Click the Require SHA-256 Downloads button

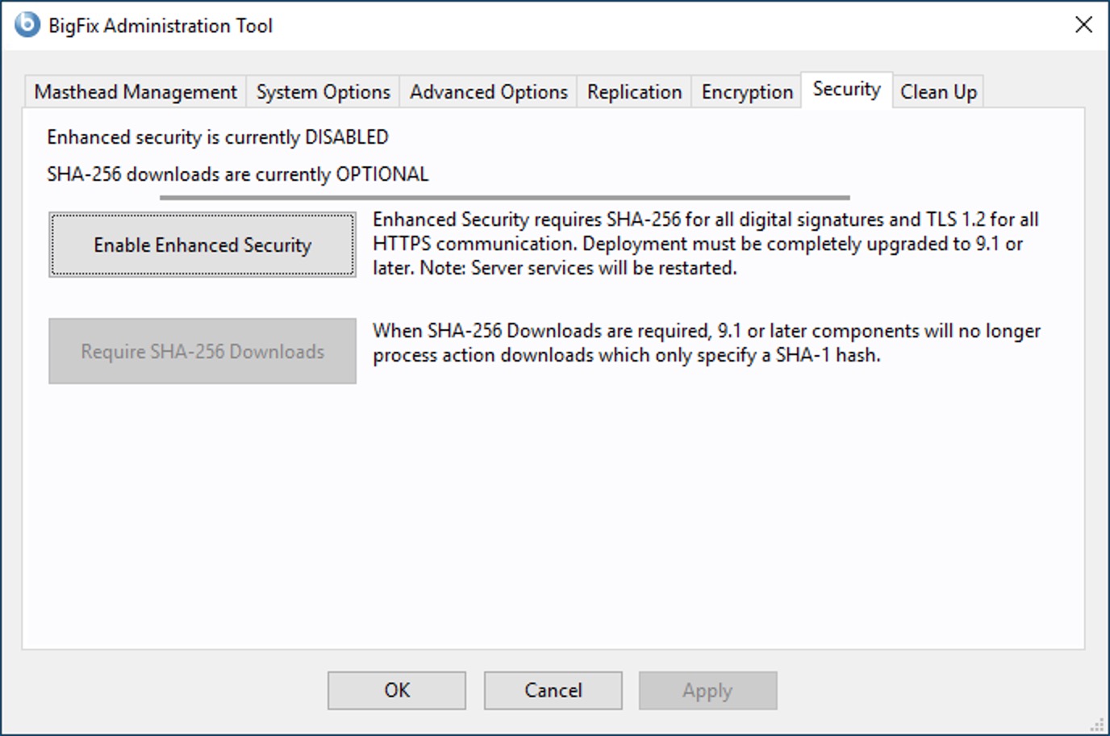[202, 351]
